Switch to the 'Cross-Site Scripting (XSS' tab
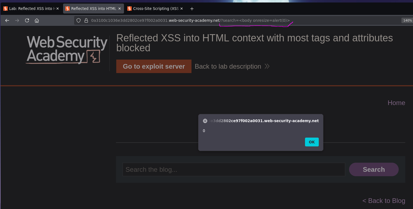The width and height of the screenshot is (413, 209). click(x=156, y=9)
